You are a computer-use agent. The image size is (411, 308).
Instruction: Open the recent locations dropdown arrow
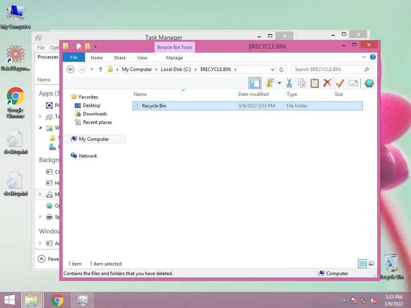(x=92, y=69)
